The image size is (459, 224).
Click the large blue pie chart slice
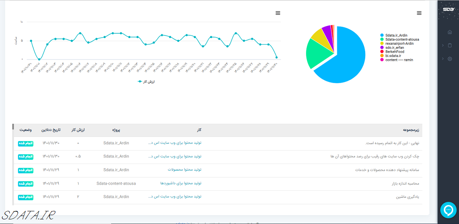pos(342,59)
